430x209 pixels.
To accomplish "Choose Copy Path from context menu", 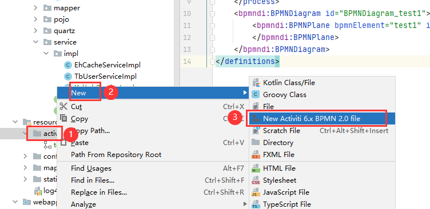I will click(153, 131).
